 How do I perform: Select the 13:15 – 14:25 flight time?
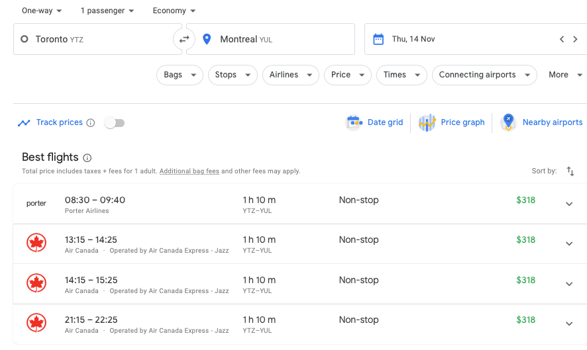click(91, 240)
